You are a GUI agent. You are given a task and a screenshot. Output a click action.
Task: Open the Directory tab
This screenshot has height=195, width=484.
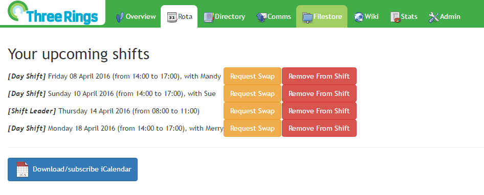click(225, 16)
